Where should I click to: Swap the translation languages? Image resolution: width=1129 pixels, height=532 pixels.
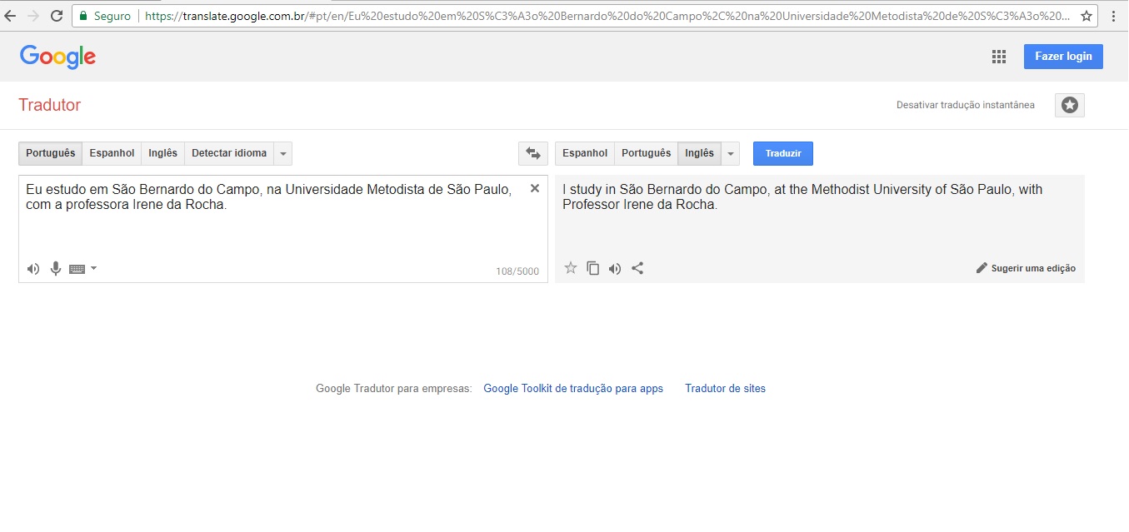(x=533, y=153)
